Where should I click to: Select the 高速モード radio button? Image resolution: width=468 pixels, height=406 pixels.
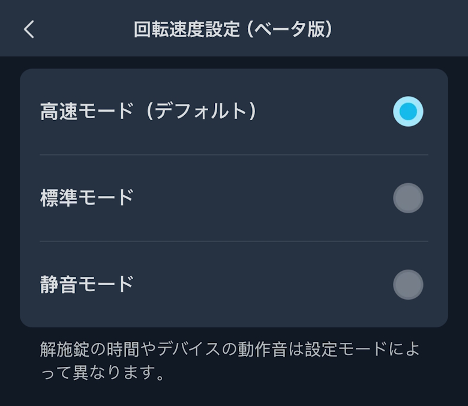(x=408, y=112)
